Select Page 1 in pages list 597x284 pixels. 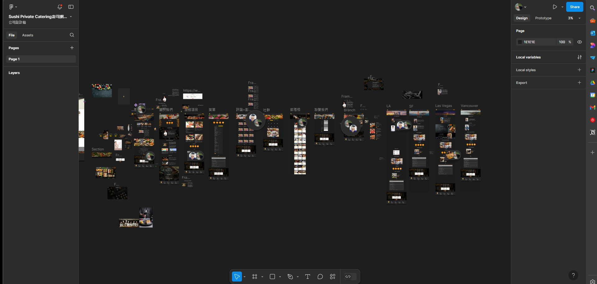pyautogui.click(x=41, y=59)
